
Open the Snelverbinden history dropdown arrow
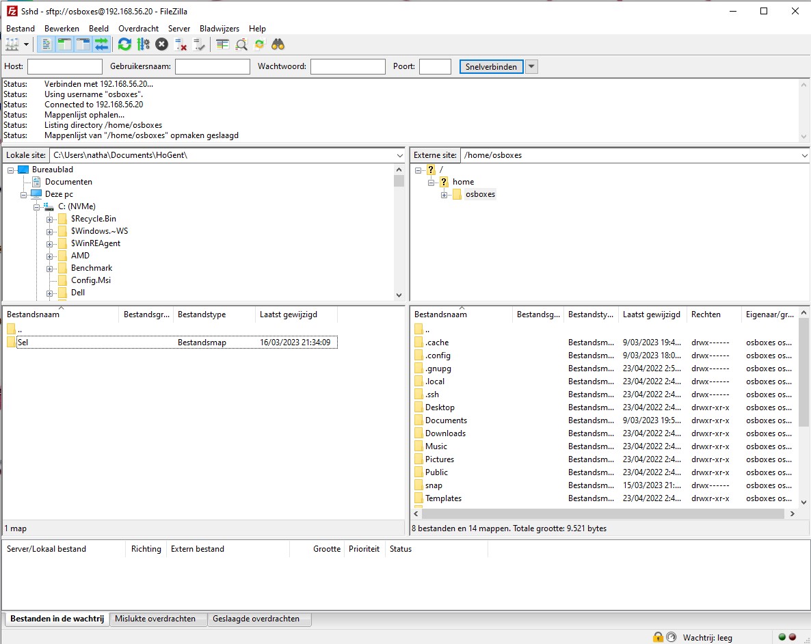(x=531, y=66)
